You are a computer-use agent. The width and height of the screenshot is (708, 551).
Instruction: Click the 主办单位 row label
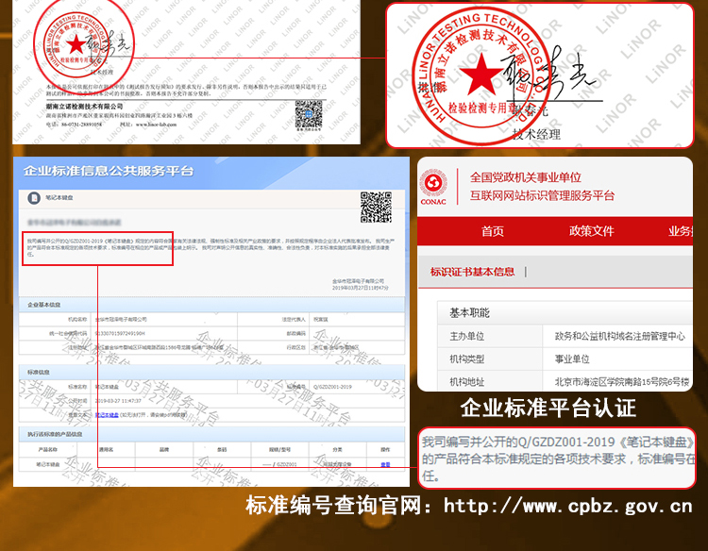pyautogui.click(x=467, y=336)
